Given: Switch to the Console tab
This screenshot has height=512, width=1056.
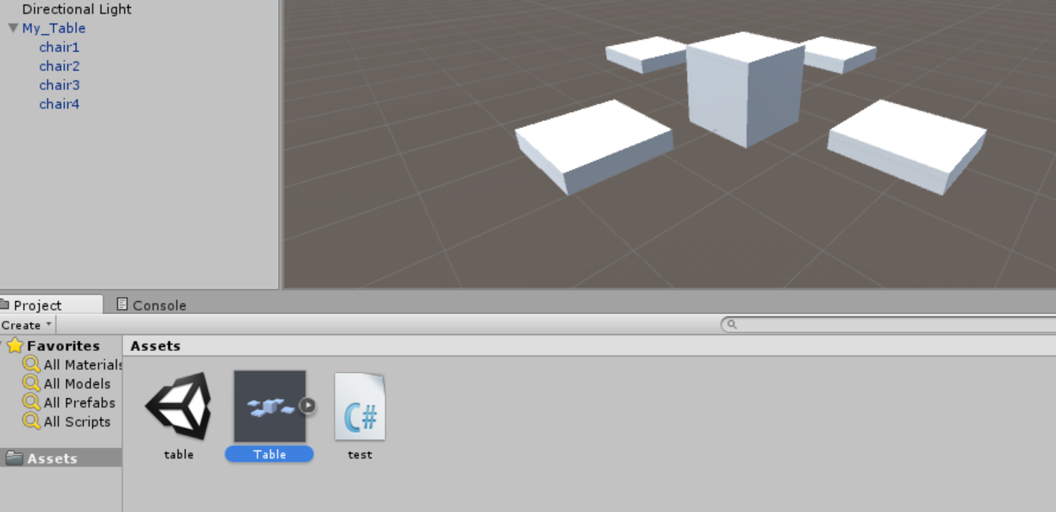Looking at the screenshot, I should pos(151,305).
